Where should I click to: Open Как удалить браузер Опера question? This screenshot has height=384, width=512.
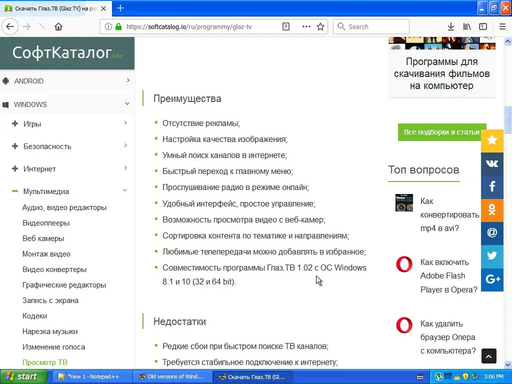[x=447, y=337]
